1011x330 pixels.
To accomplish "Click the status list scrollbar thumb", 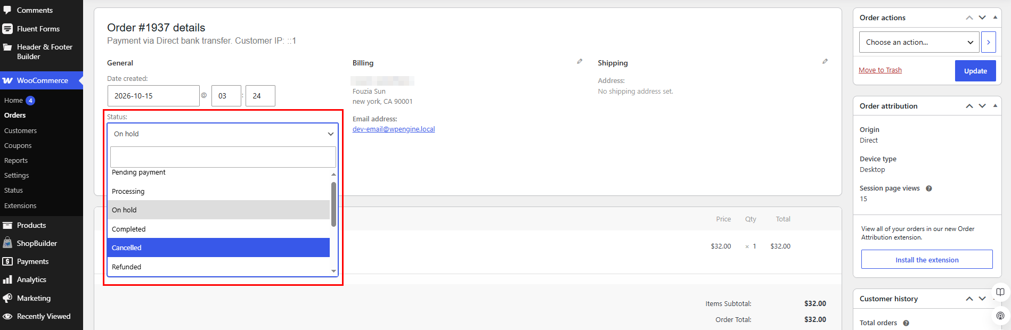I will 333,204.
